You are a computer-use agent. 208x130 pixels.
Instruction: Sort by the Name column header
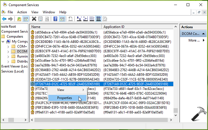(66, 27)
